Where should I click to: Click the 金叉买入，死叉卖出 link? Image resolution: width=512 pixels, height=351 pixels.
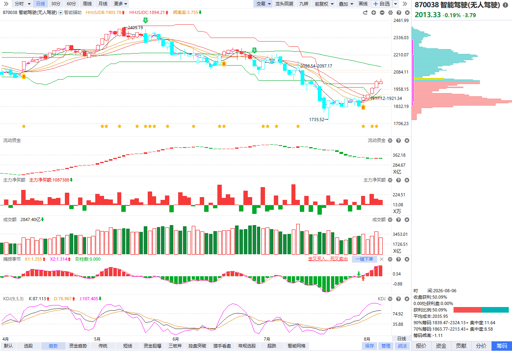click(328, 259)
